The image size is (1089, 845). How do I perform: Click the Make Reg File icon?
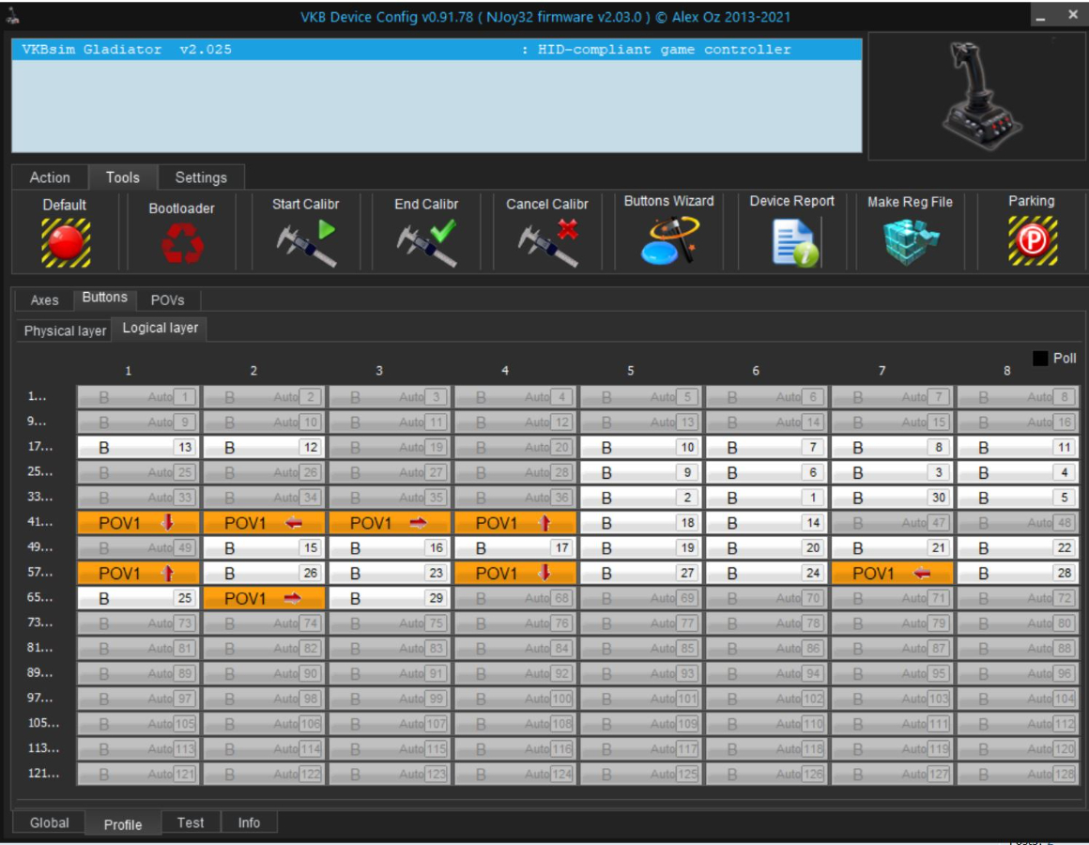pyautogui.click(x=910, y=241)
